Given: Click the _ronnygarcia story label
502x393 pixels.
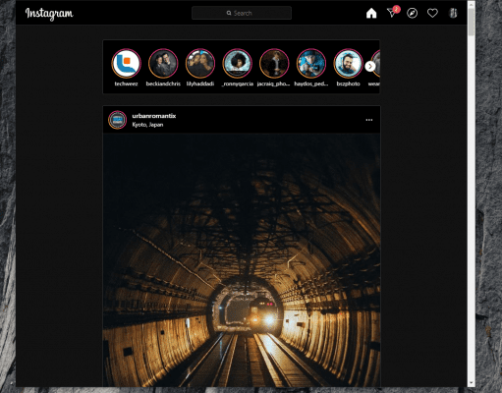Looking at the screenshot, I should (237, 84).
